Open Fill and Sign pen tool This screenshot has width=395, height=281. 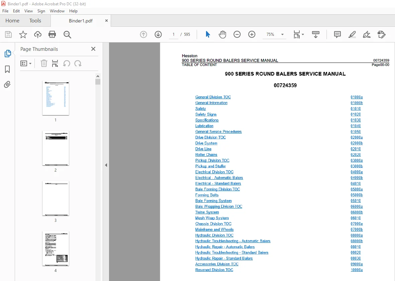(367, 34)
